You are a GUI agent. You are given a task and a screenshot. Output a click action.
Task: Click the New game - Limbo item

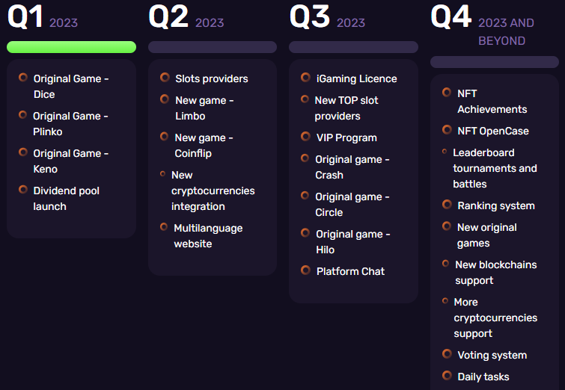point(204,108)
